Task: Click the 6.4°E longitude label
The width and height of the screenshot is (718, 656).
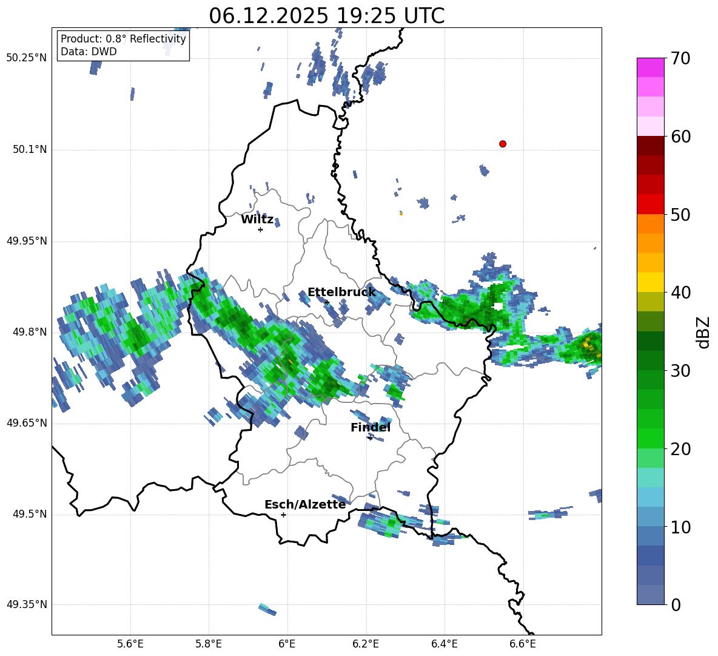Action: pos(444,644)
